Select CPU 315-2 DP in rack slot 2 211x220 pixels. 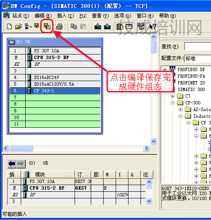tap(55, 57)
